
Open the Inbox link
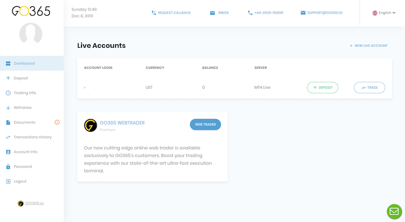click(223, 13)
